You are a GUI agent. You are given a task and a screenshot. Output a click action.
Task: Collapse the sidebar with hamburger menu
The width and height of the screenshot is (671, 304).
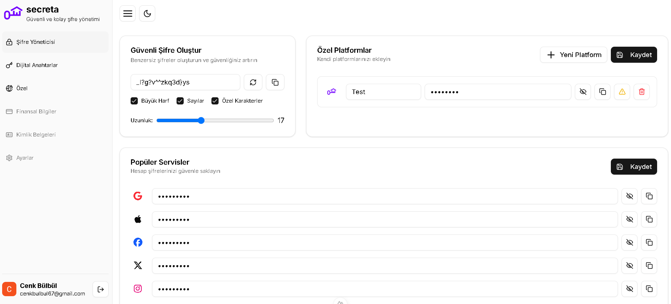(127, 14)
